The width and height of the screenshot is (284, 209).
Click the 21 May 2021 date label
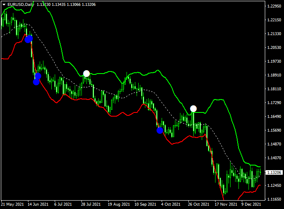12,204
